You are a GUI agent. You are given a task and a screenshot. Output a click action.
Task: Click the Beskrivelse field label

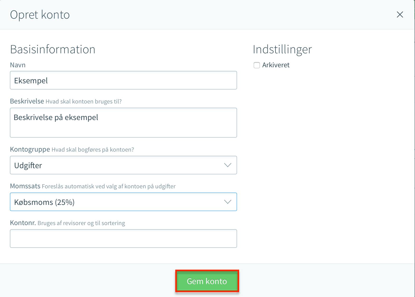27,101
